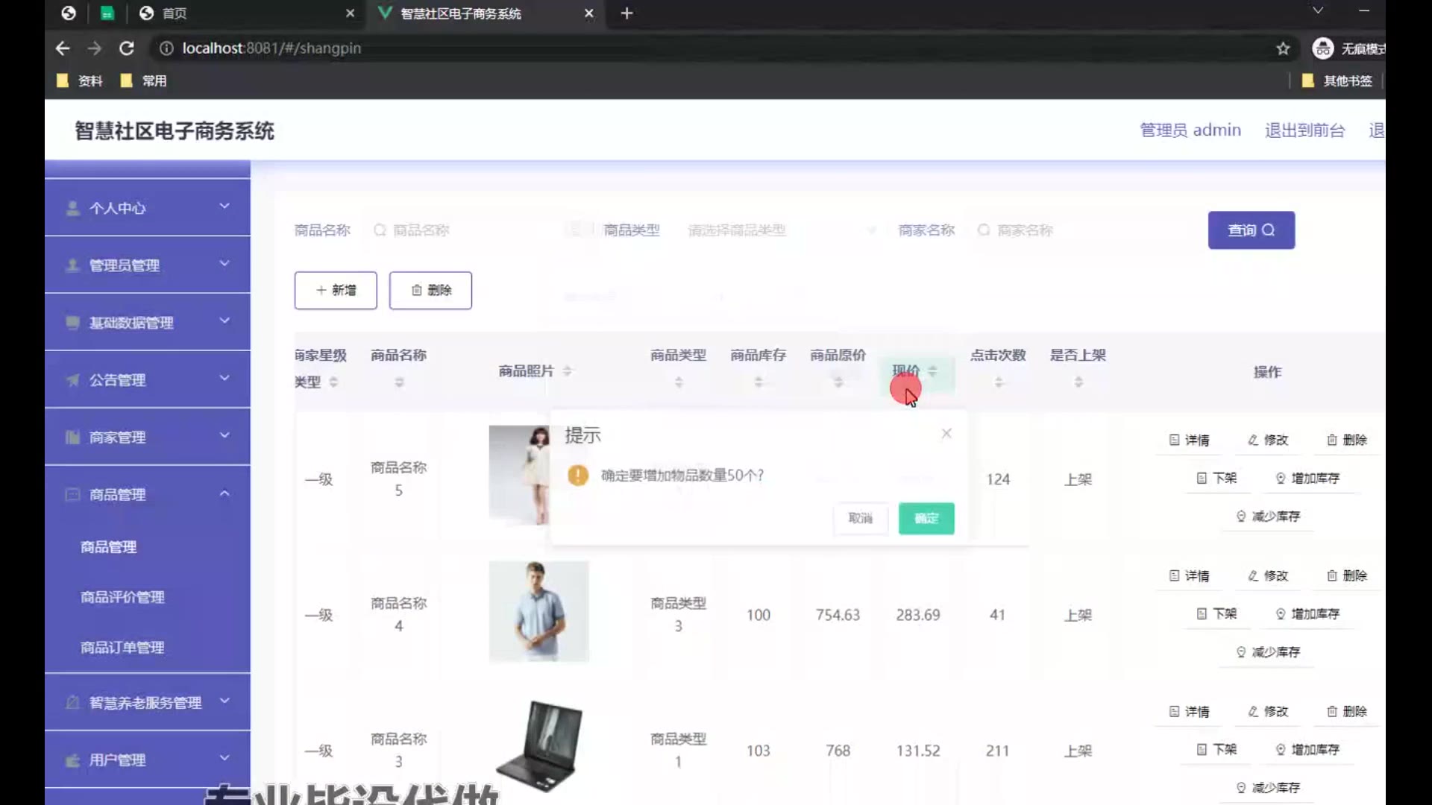This screenshot has width=1432, height=805.
Task: Click 减少库存 for 商品名称5 row
Action: coord(1268,517)
